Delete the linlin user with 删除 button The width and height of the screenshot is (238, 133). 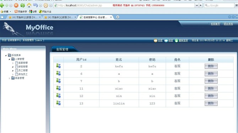(x=211, y=103)
